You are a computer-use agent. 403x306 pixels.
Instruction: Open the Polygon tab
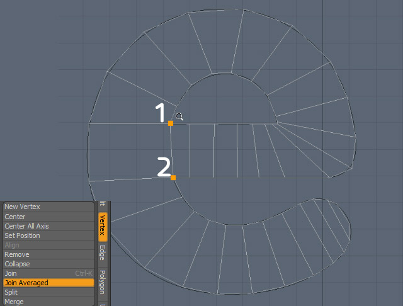coord(103,283)
